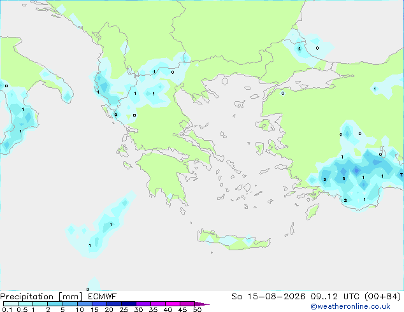Click the '7' precipitation value on the map

pyautogui.click(x=401, y=175)
